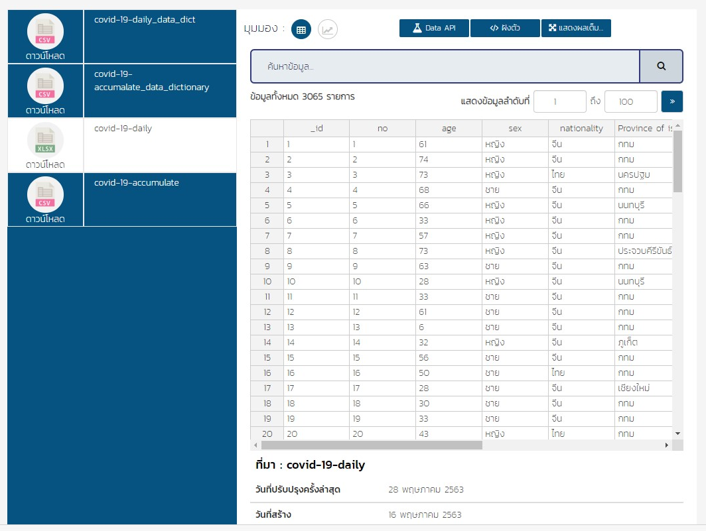Click the search magnifier icon
Viewport: 706px width, 531px height.
click(x=662, y=67)
